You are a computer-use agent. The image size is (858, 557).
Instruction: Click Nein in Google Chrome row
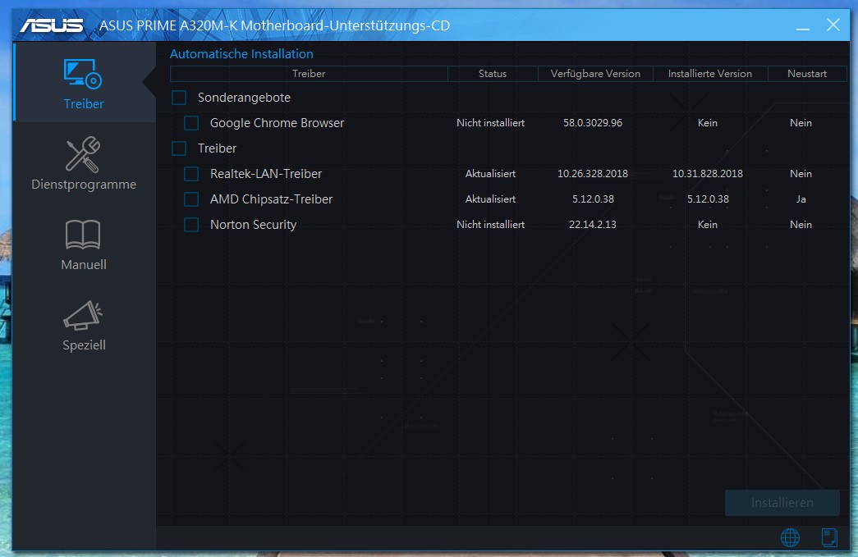point(801,123)
